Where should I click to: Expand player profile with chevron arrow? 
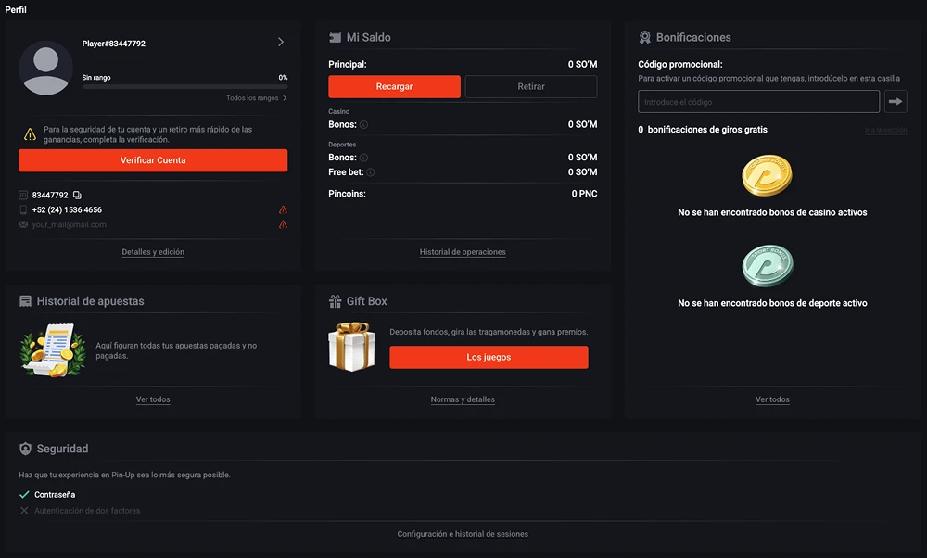pos(281,42)
